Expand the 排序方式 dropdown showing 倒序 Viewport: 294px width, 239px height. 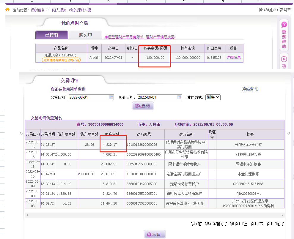(213, 97)
